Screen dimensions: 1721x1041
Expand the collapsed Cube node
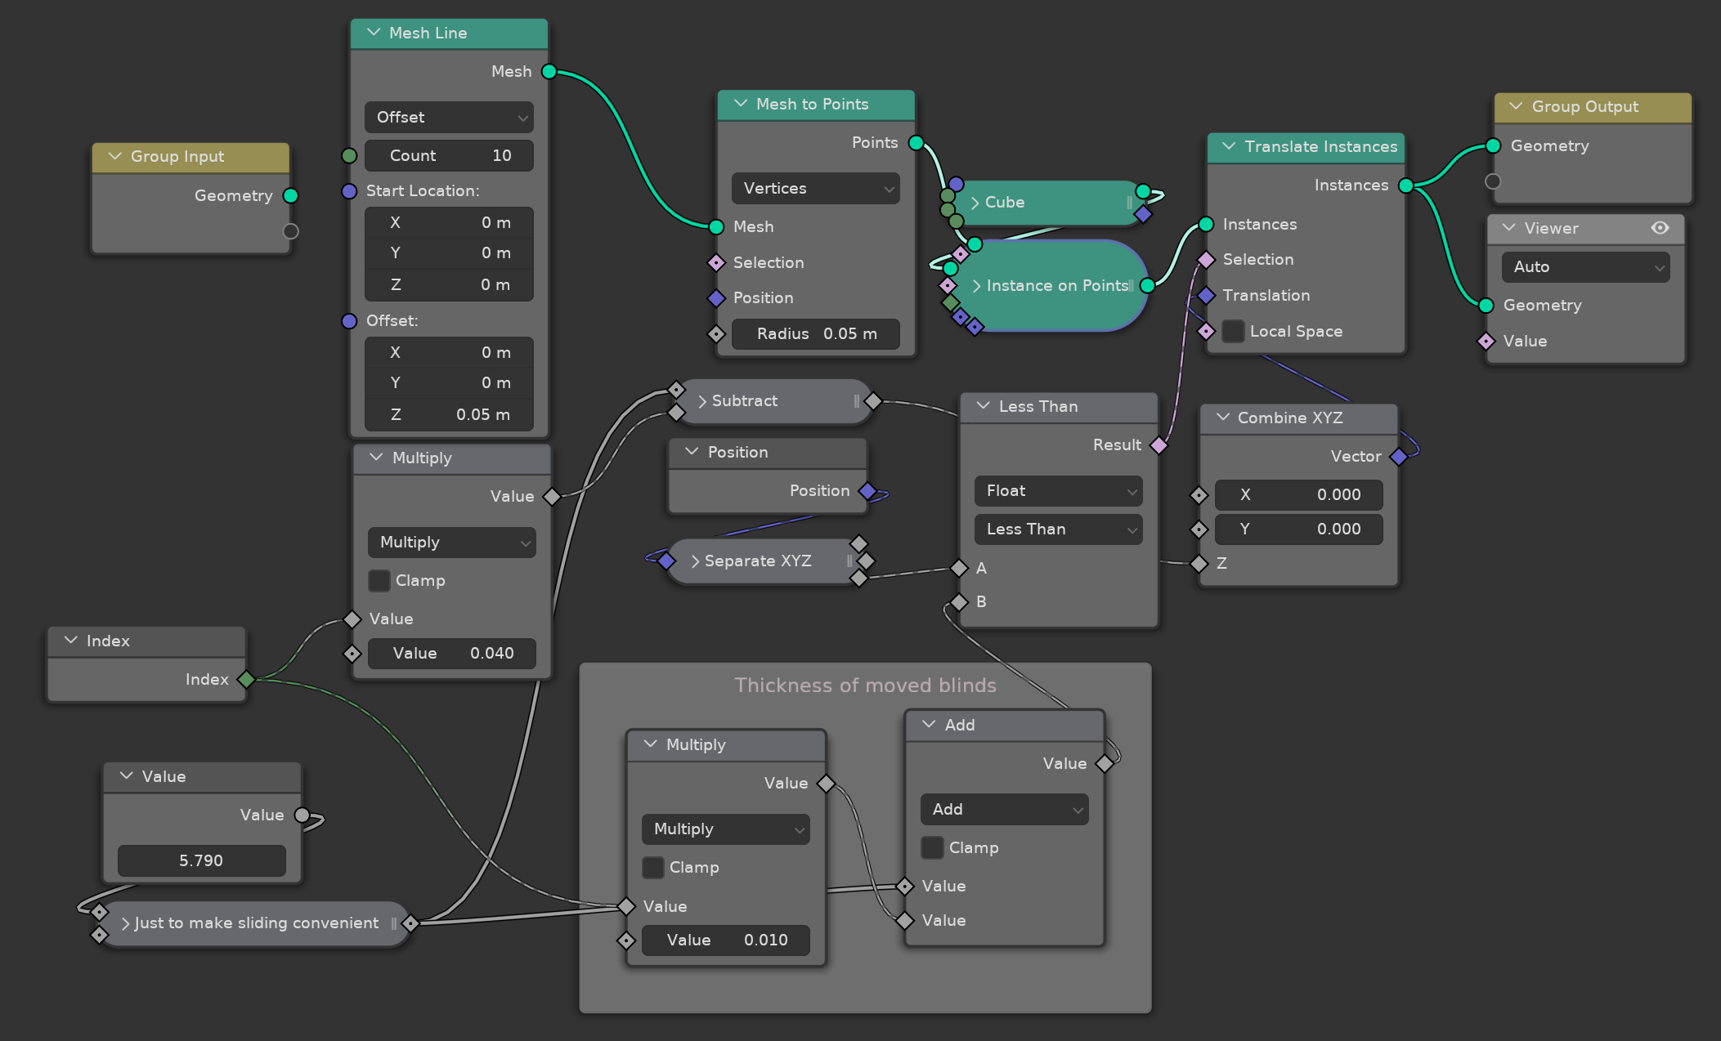pos(975,203)
